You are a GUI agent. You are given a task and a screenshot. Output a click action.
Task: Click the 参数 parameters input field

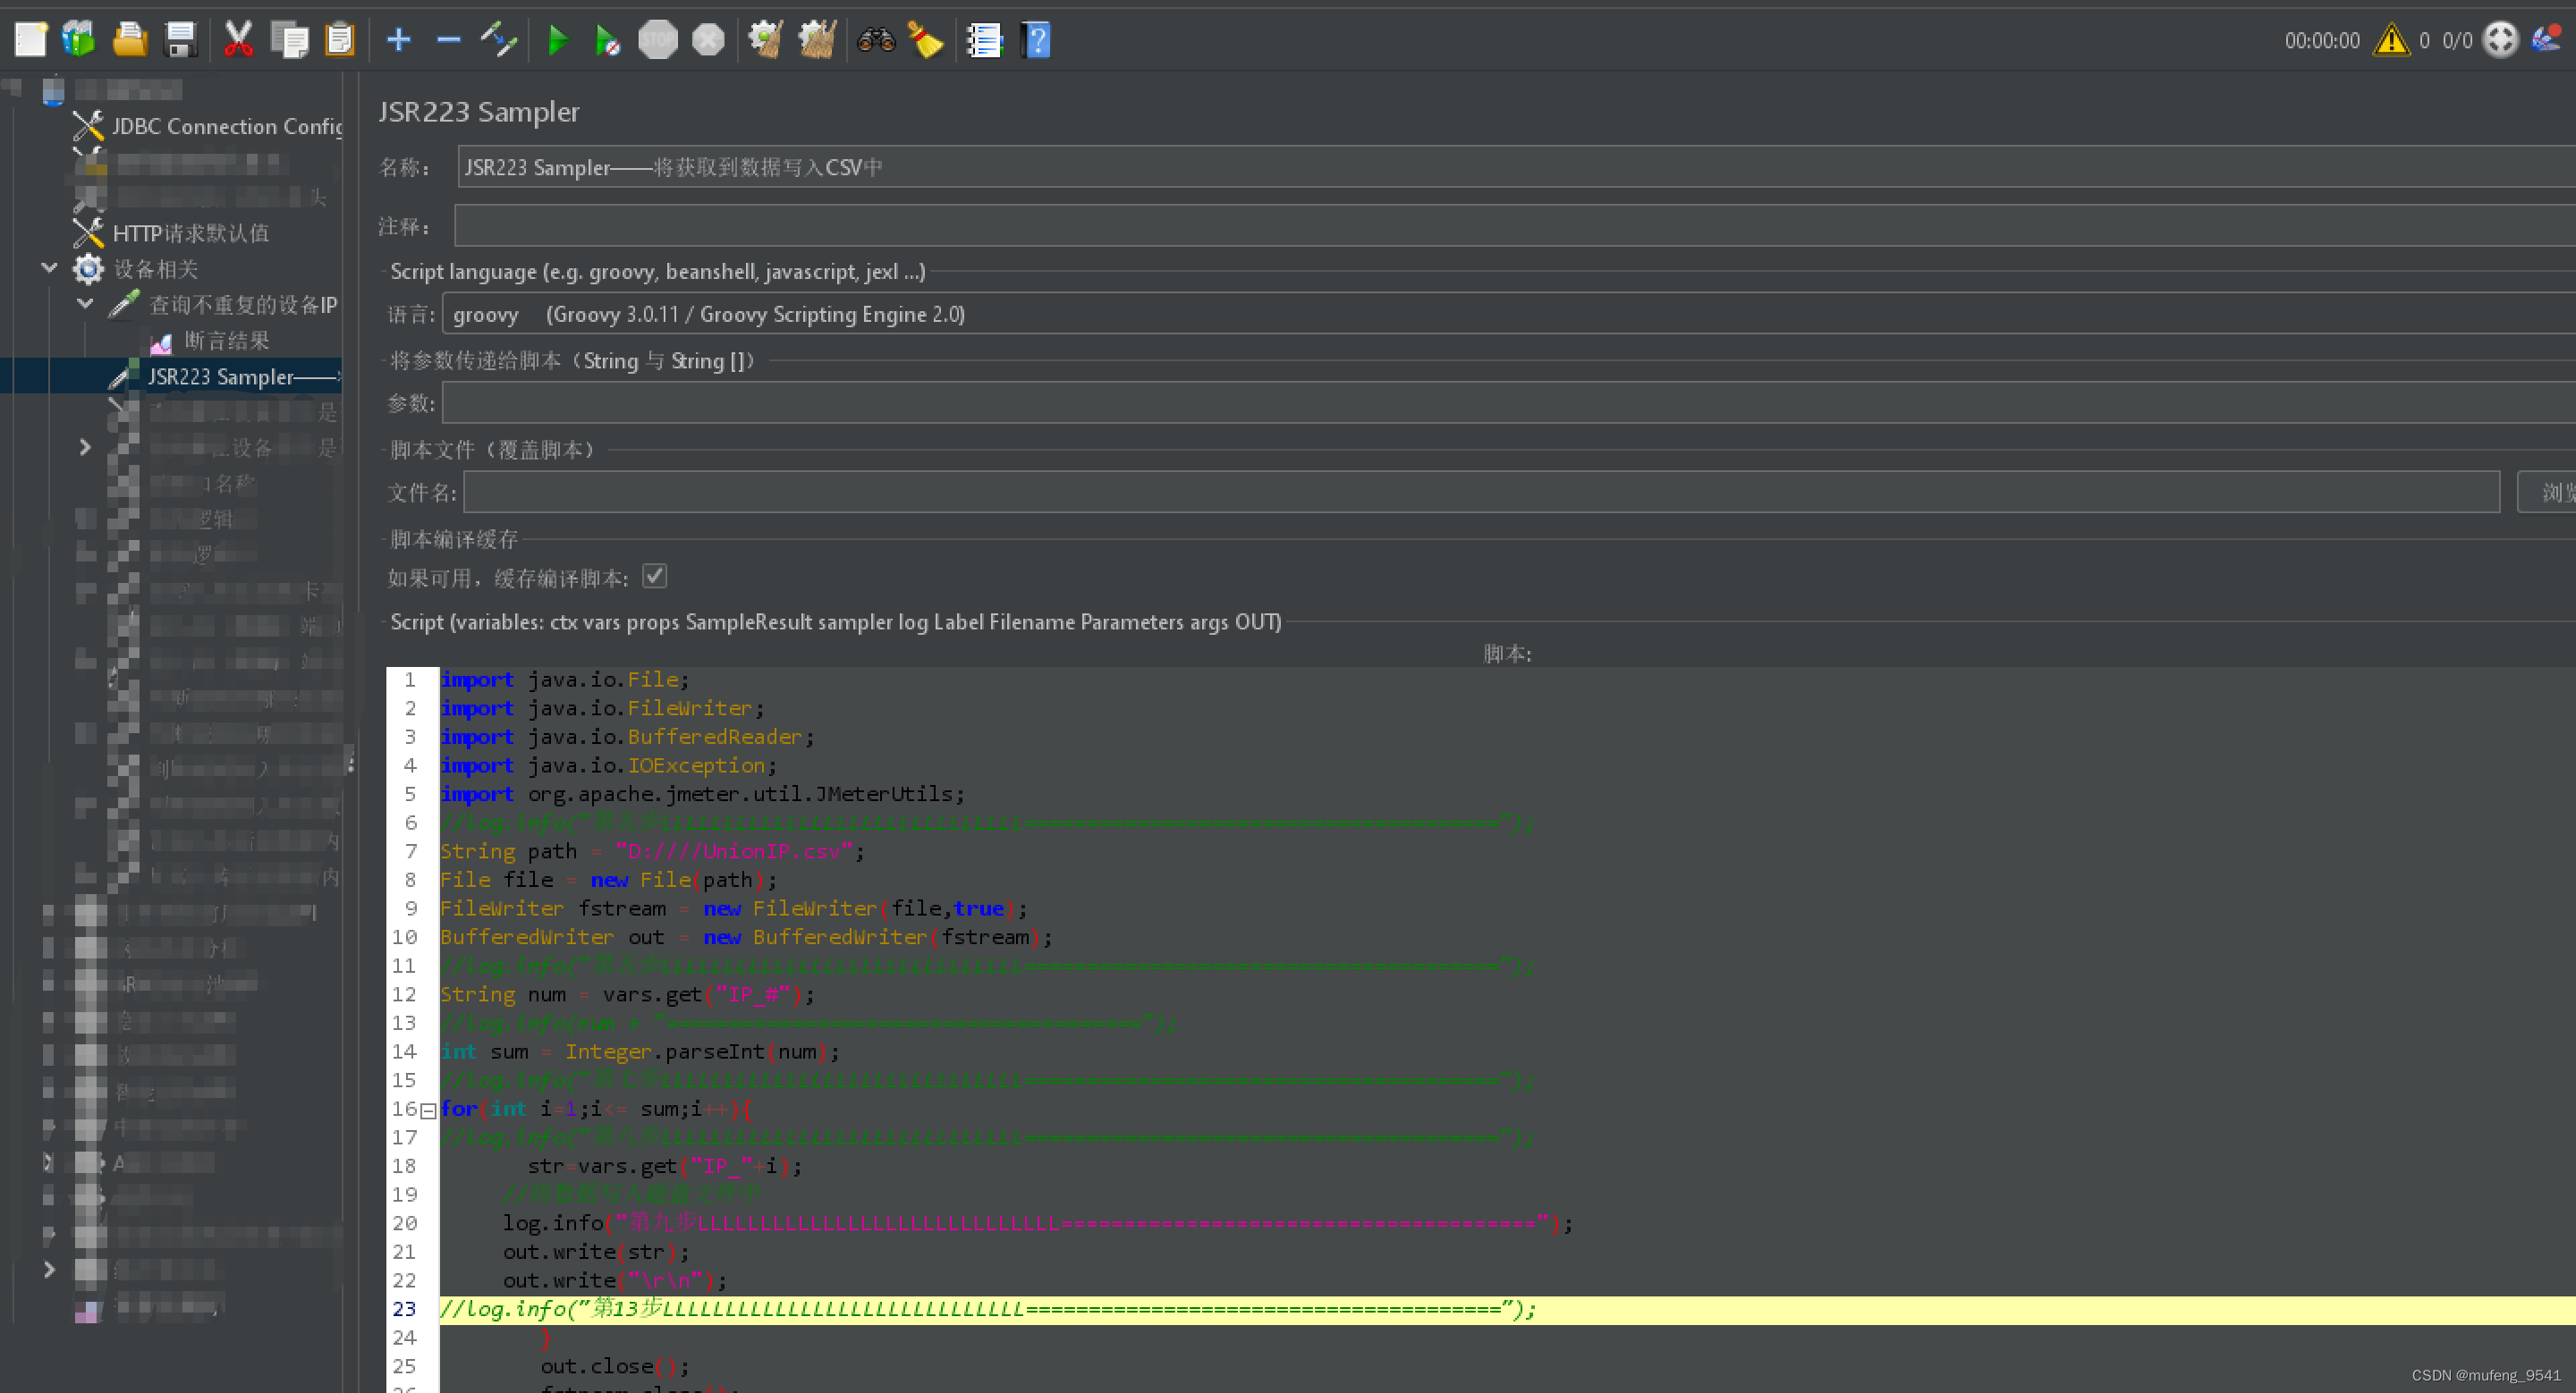coord(1509,402)
